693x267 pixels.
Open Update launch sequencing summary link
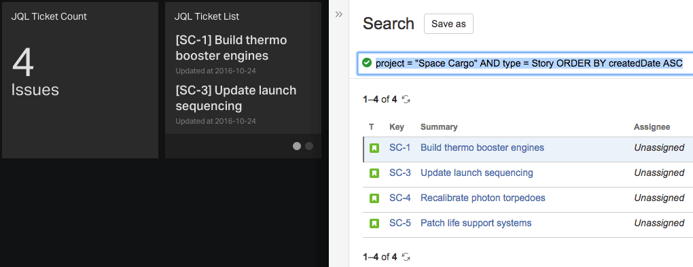click(476, 173)
